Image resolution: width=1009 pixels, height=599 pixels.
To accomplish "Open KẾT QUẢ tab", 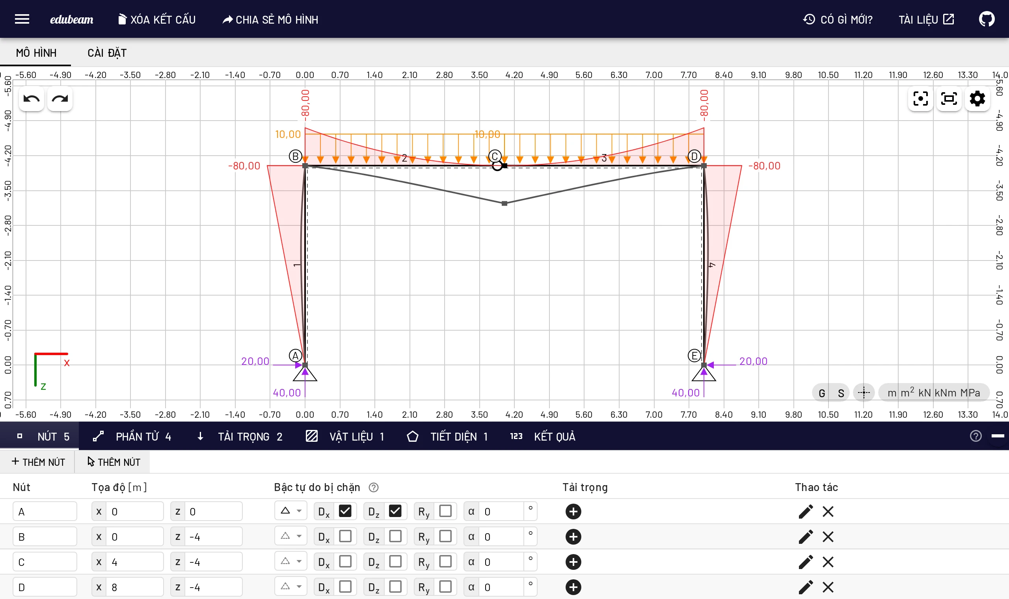I will tap(543, 436).
